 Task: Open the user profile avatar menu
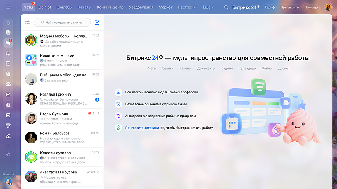pyautogui.click(x=328, y=7)
